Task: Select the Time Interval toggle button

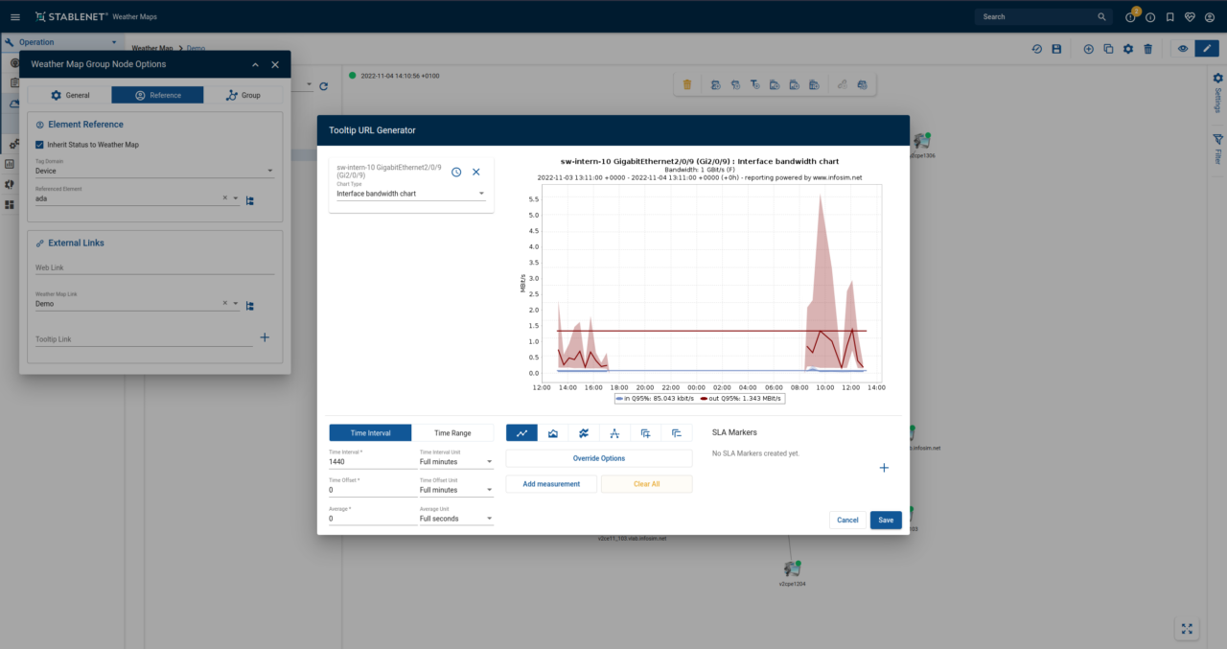Action: coord(370,433)
